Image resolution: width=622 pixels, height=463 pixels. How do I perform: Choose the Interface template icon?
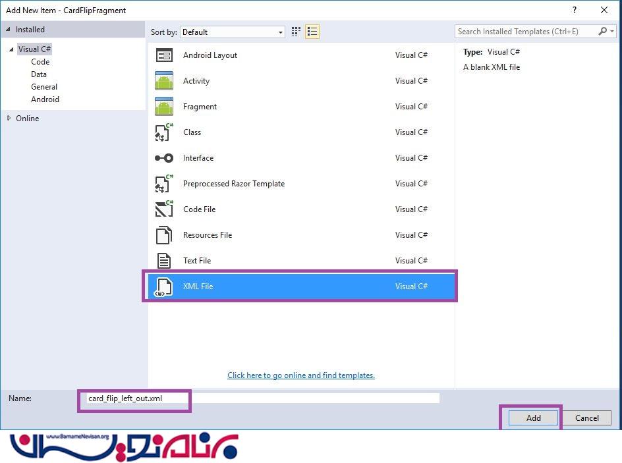pyautogui.click(x=164, y=158)
